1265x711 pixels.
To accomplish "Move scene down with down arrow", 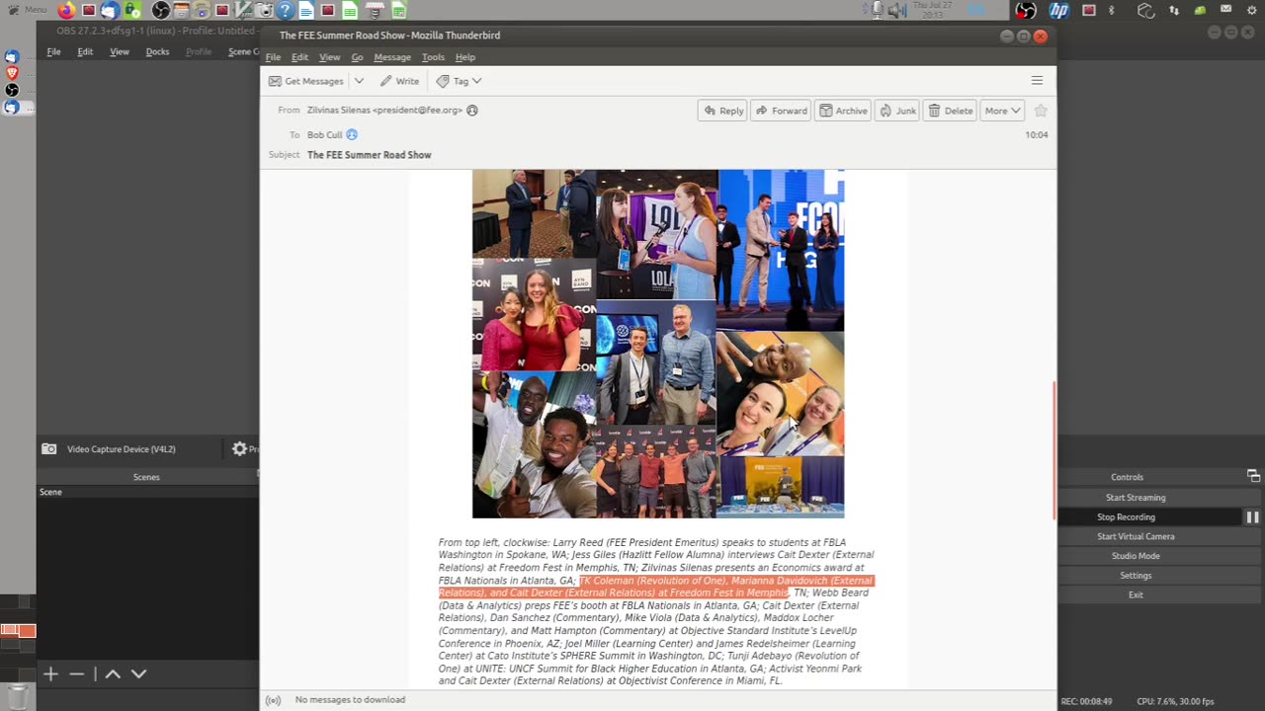I will [x=138, y=673].
